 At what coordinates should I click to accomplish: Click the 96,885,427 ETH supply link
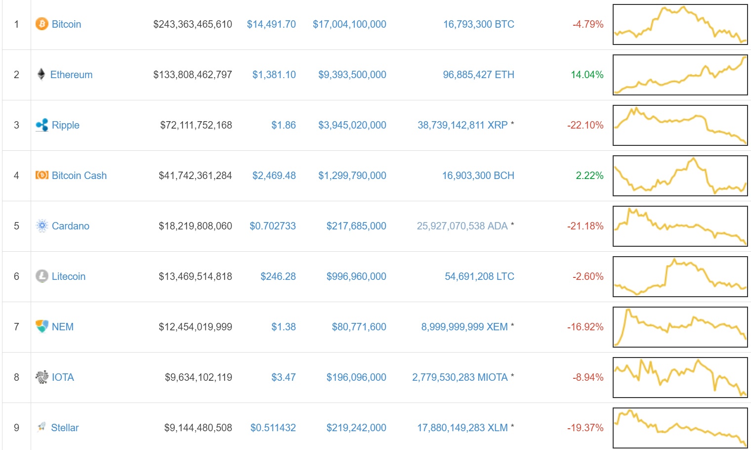[x=478, y=75]
